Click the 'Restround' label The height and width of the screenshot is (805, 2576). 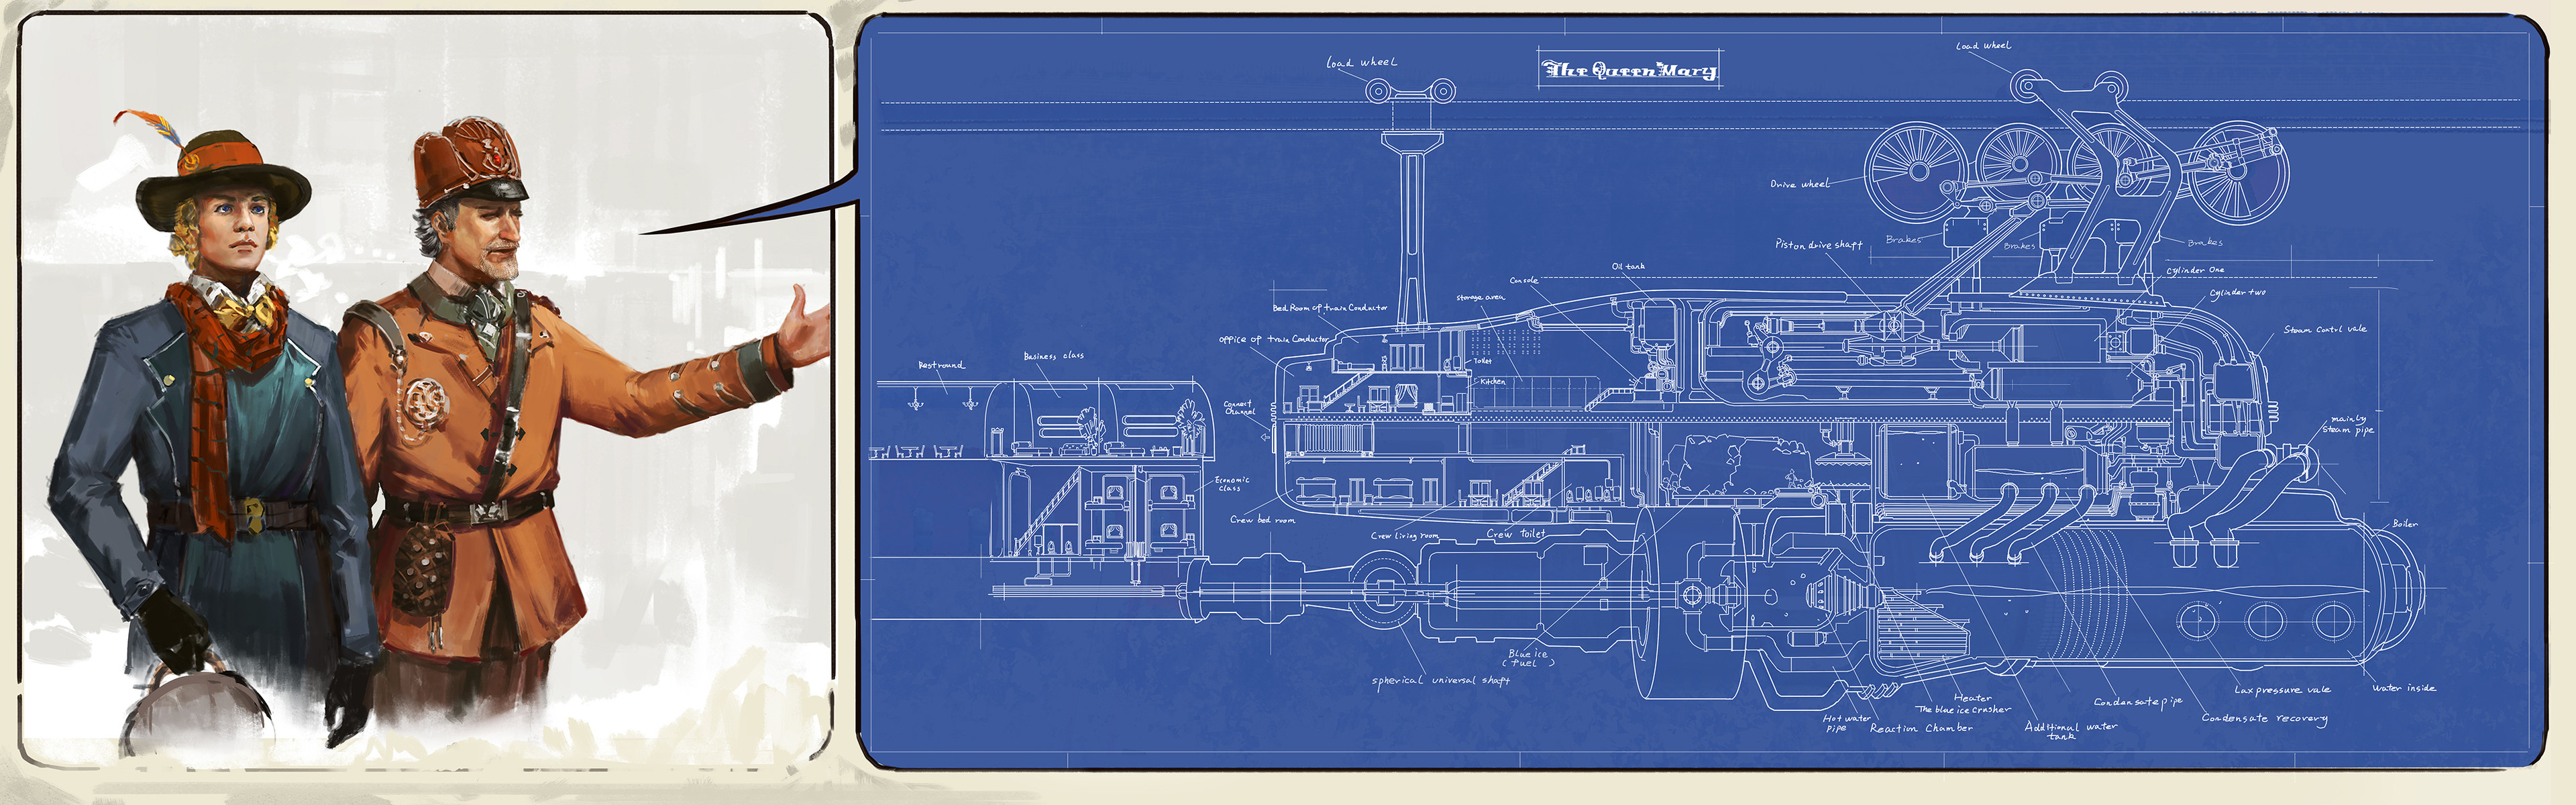(x=941, y=365)
